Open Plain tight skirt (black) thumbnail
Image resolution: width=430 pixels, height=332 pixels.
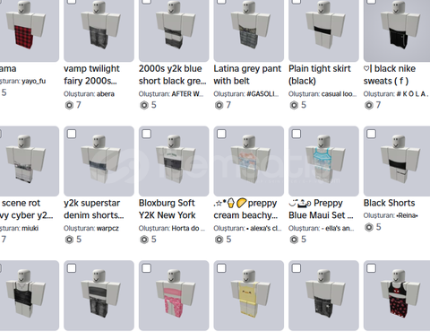point(323,30)
